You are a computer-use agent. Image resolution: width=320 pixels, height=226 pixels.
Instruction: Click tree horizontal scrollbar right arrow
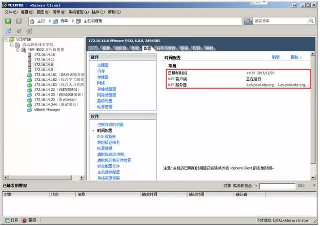click(82, 178)
